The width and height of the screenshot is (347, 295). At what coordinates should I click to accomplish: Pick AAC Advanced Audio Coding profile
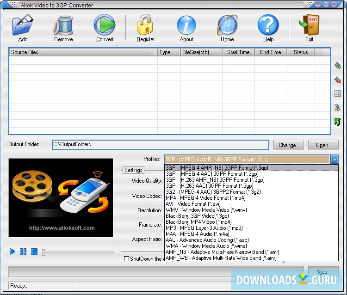(x=251, y=240)
